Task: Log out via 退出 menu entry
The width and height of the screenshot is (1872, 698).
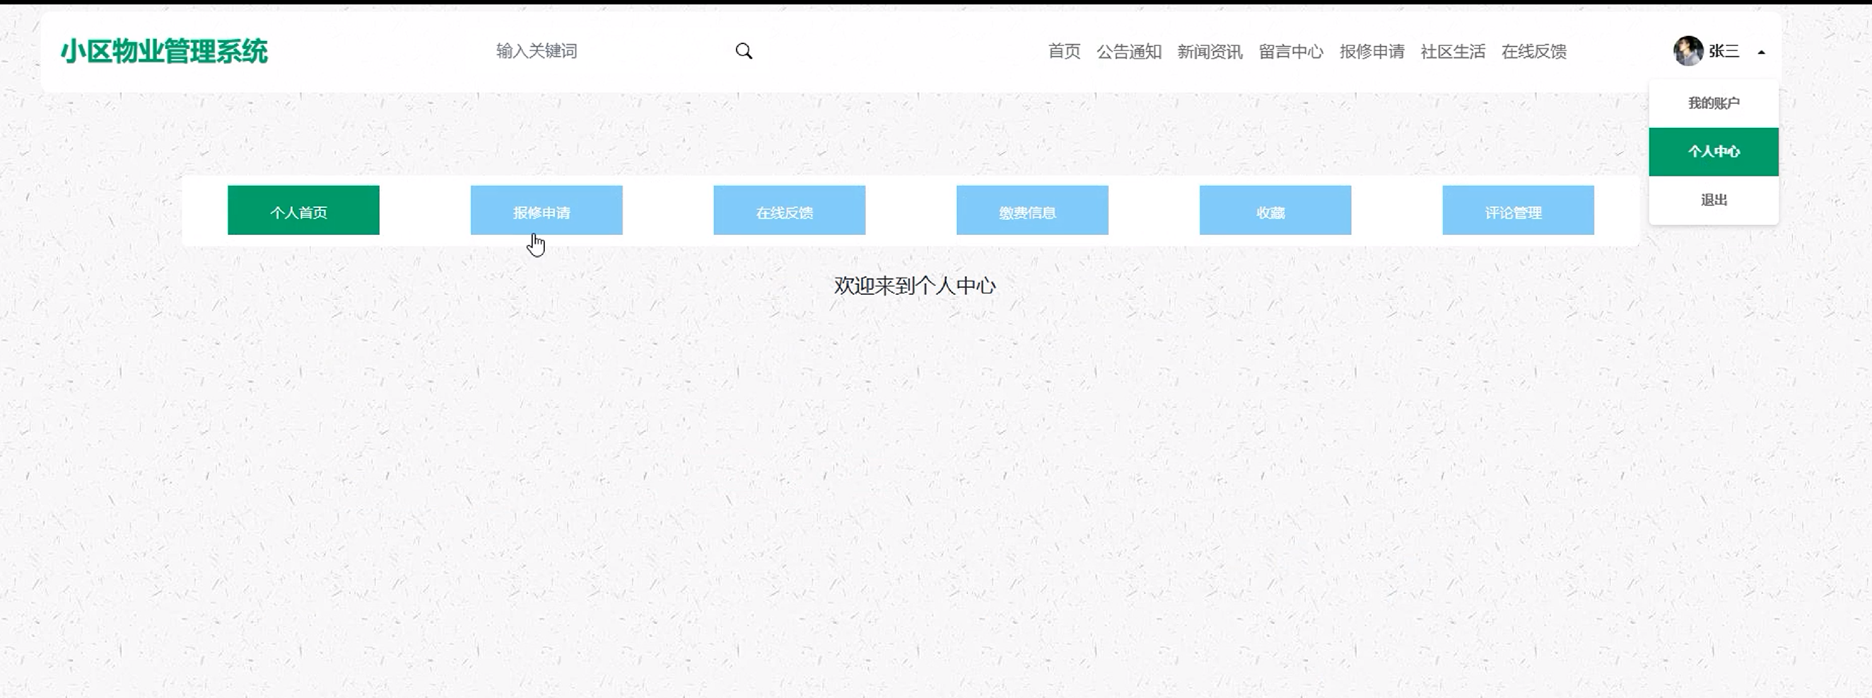Action: tap(1713, 200)
